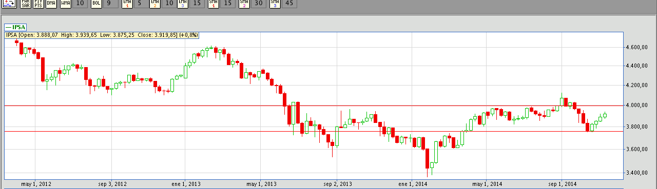The width and height of the screenshot is (657, 189).
Task: Click the IPSA series legend label
Action: [15, 27]
